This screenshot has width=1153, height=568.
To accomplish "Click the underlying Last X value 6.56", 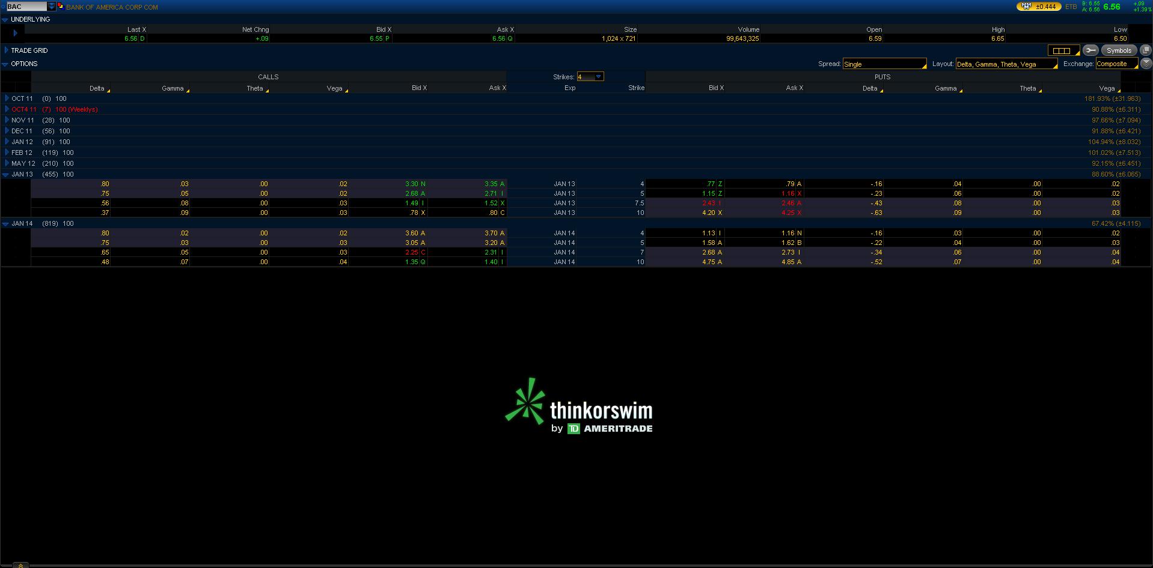I will click(x=131, y=38).
